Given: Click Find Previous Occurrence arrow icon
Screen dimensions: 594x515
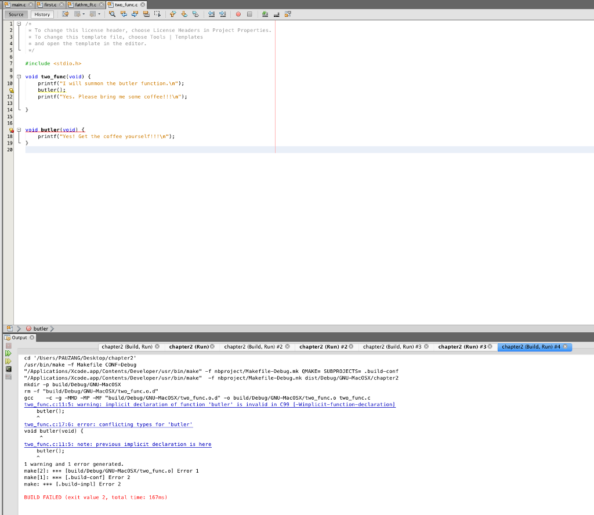Looking at the screenshot, I should 124,14.
